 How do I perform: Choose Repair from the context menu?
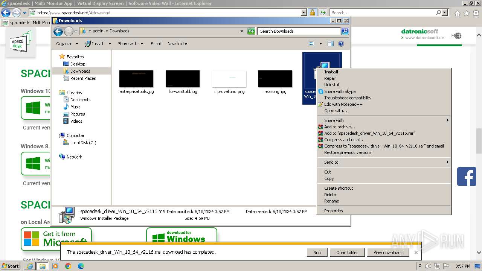tap(384, 78)
